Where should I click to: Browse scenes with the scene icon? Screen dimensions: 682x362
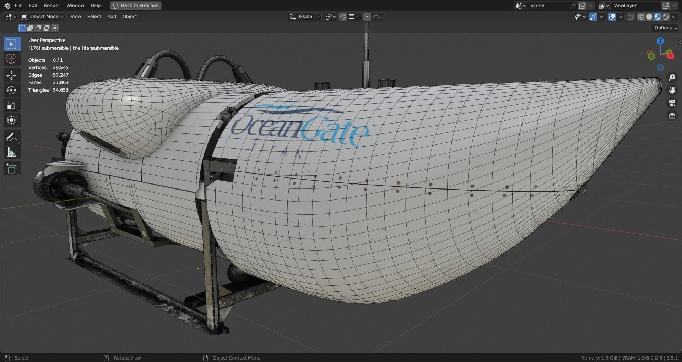(x=520, y=6)
